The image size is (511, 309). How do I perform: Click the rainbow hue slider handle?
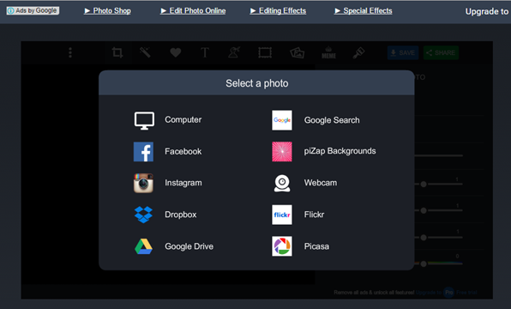pos(424,264)
